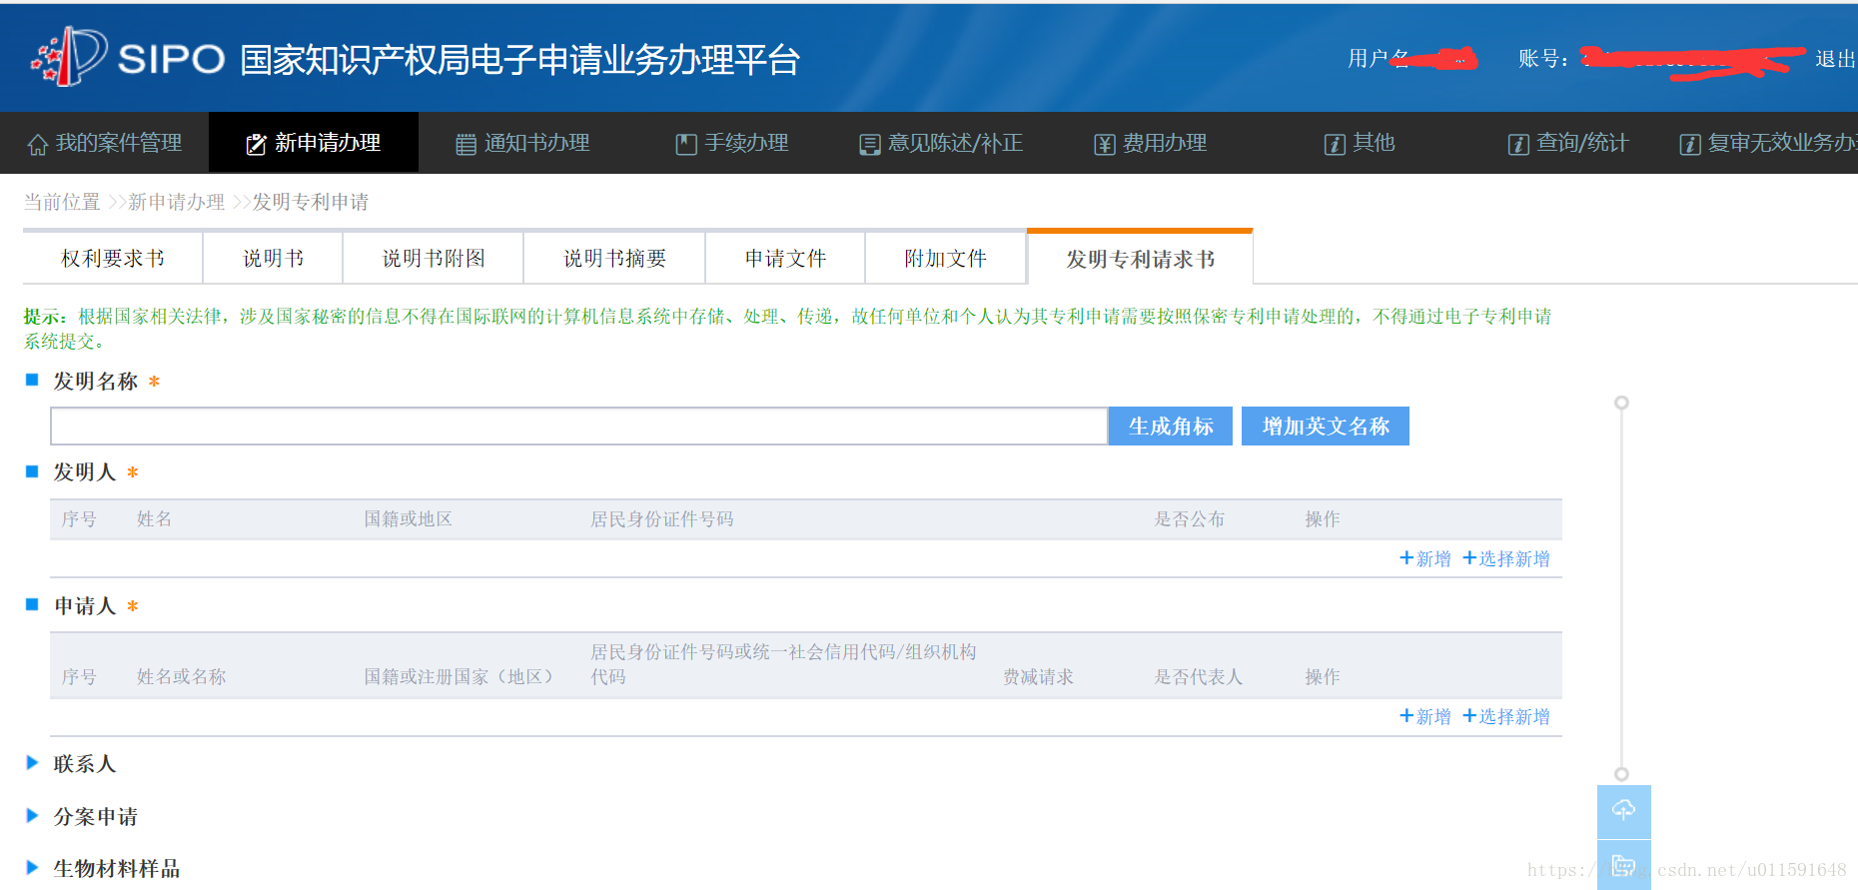
Task: Click 退出 logout link
Action: click(x=1835, y=59)
